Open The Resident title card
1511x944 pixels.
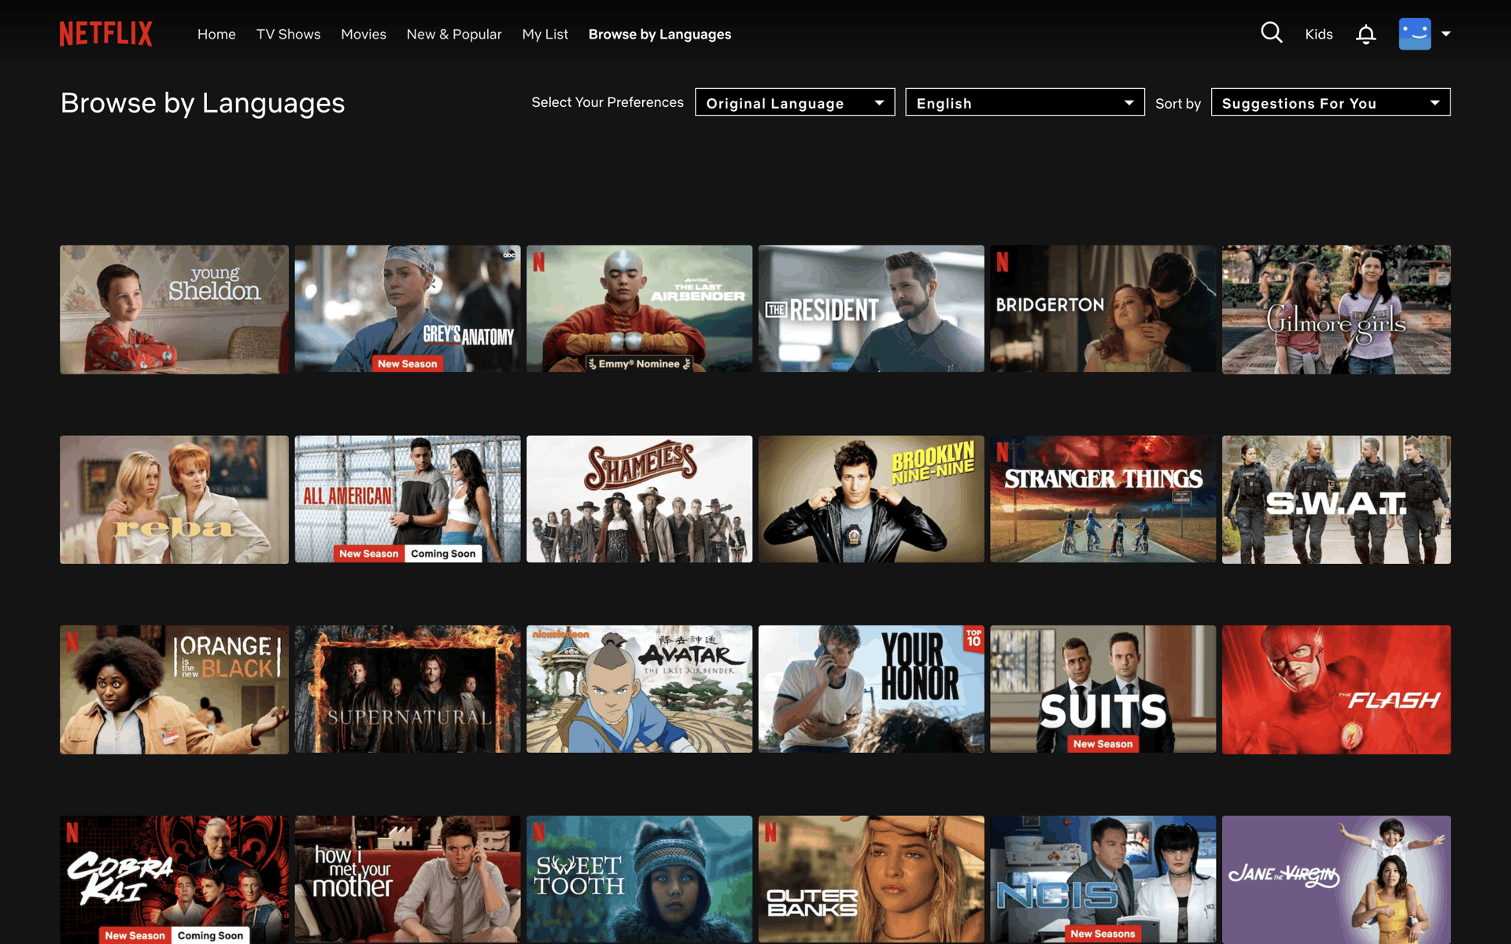(871, 309)
